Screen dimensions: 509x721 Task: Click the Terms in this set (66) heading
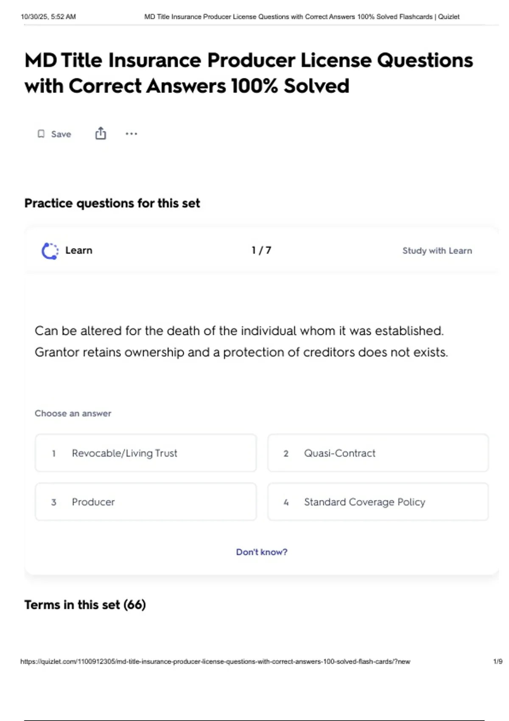85,604
